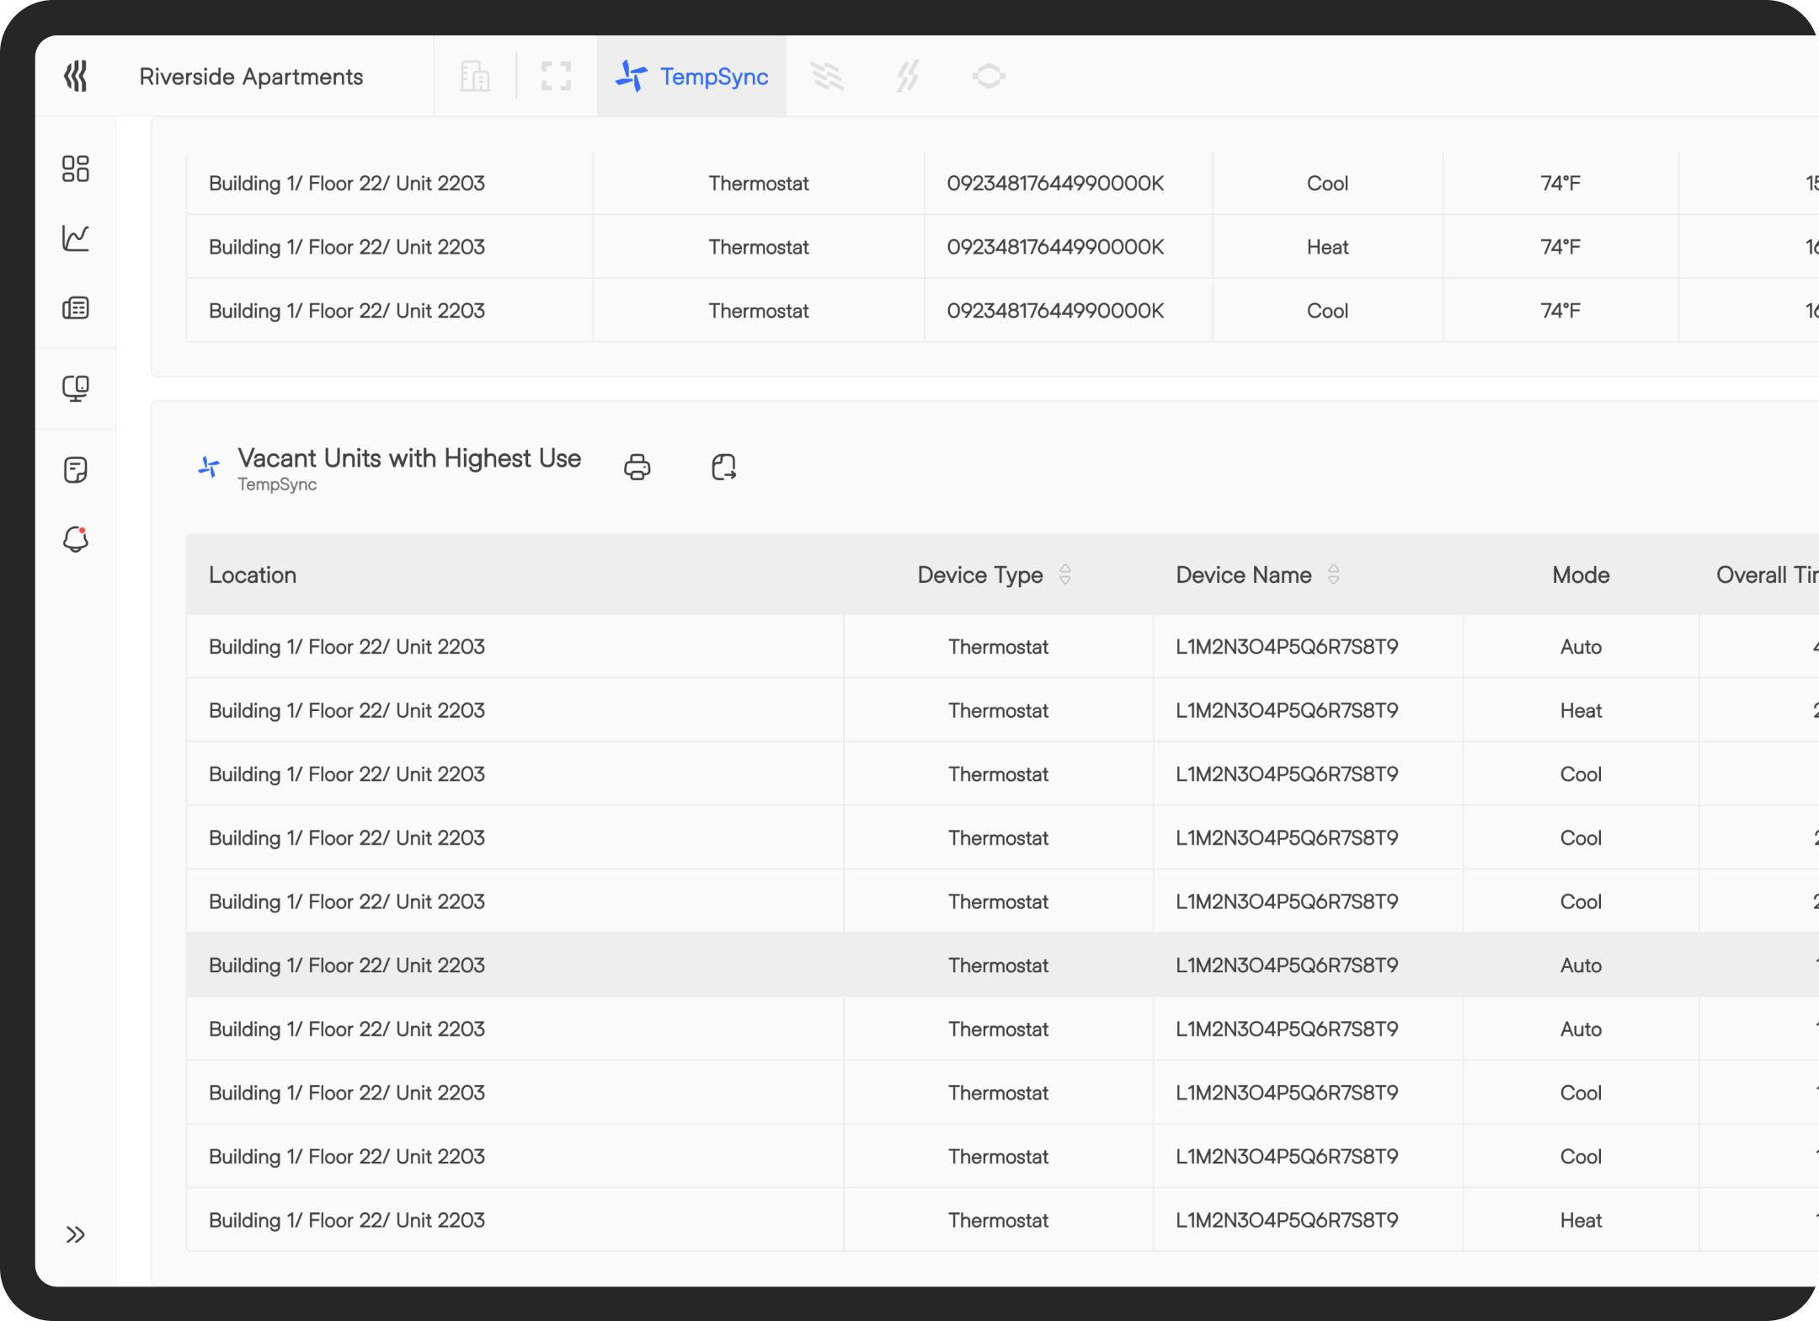Open the news/reports icon in sidebar
The height and width of the screenshot is (1321, 1819).
tap(76, 308)
